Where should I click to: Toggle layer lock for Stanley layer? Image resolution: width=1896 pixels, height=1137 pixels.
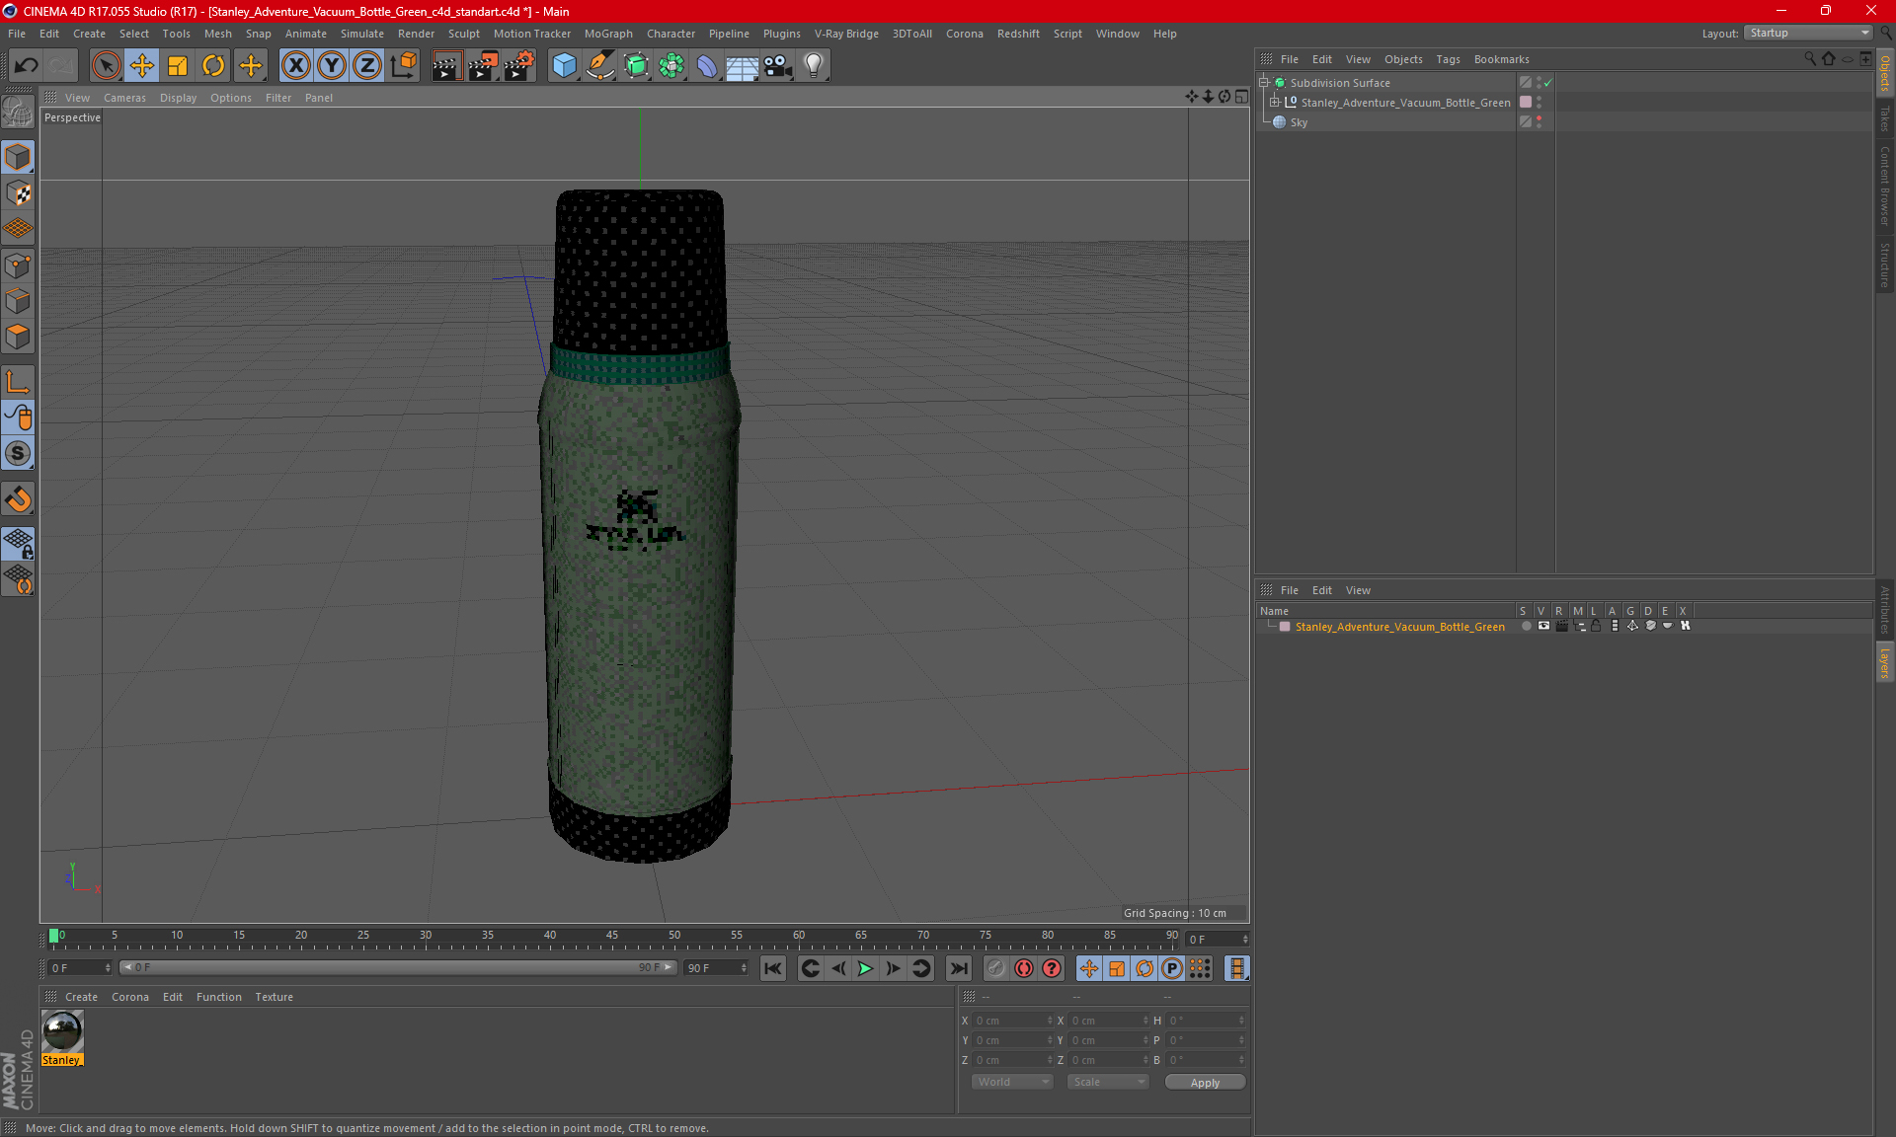coord(1596,626)
